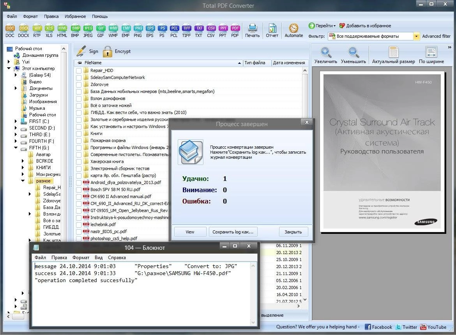Viewport: 456px width, 335px height.
Task: Choose RTF output format
Action: pos(37,31)
